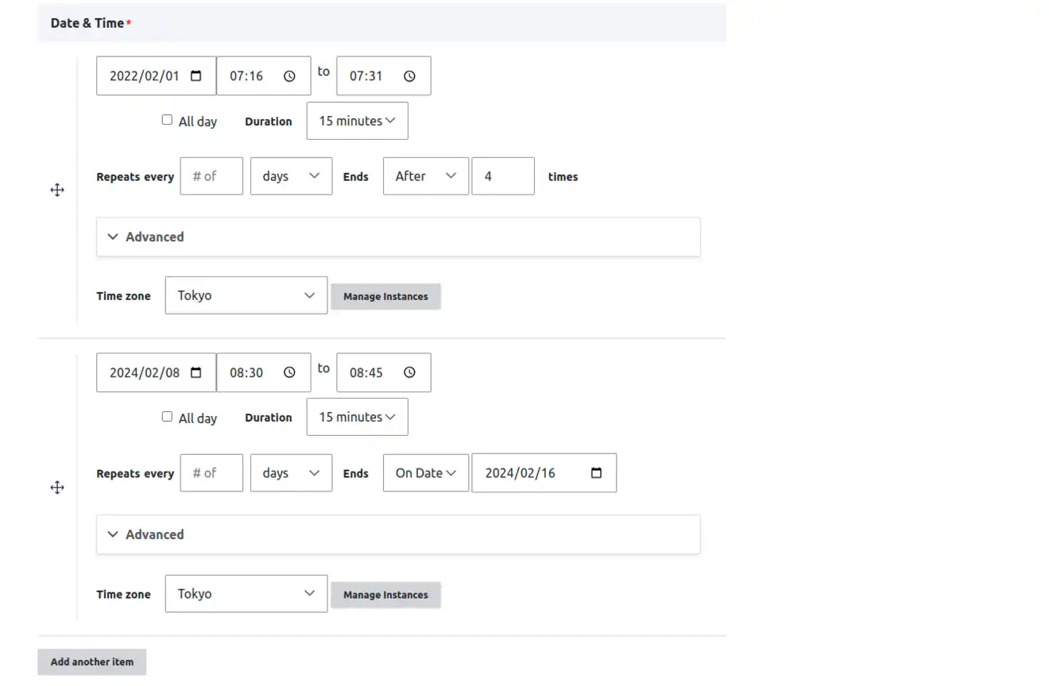
Task: Click the first Manage Instances button
Action: (x=385, y=296)
